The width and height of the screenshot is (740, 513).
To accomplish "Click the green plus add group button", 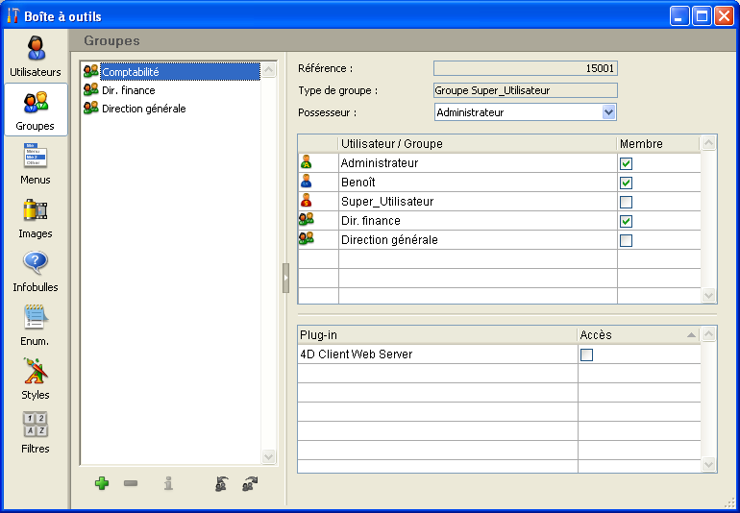I will coord(102,484).
